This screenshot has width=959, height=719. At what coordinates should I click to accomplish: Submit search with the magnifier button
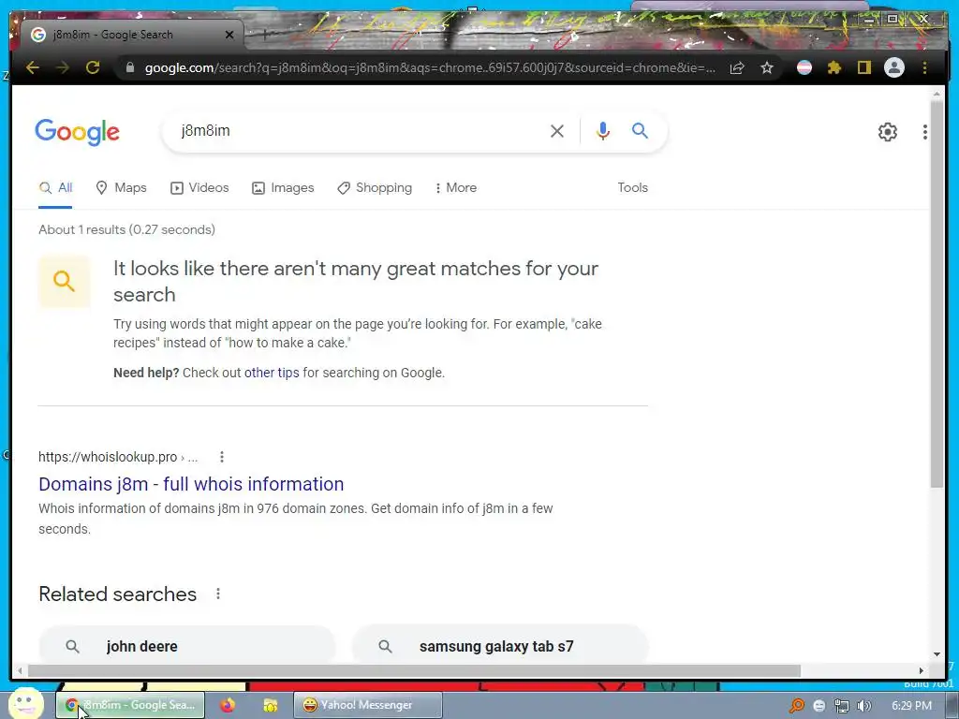point(640,130)
